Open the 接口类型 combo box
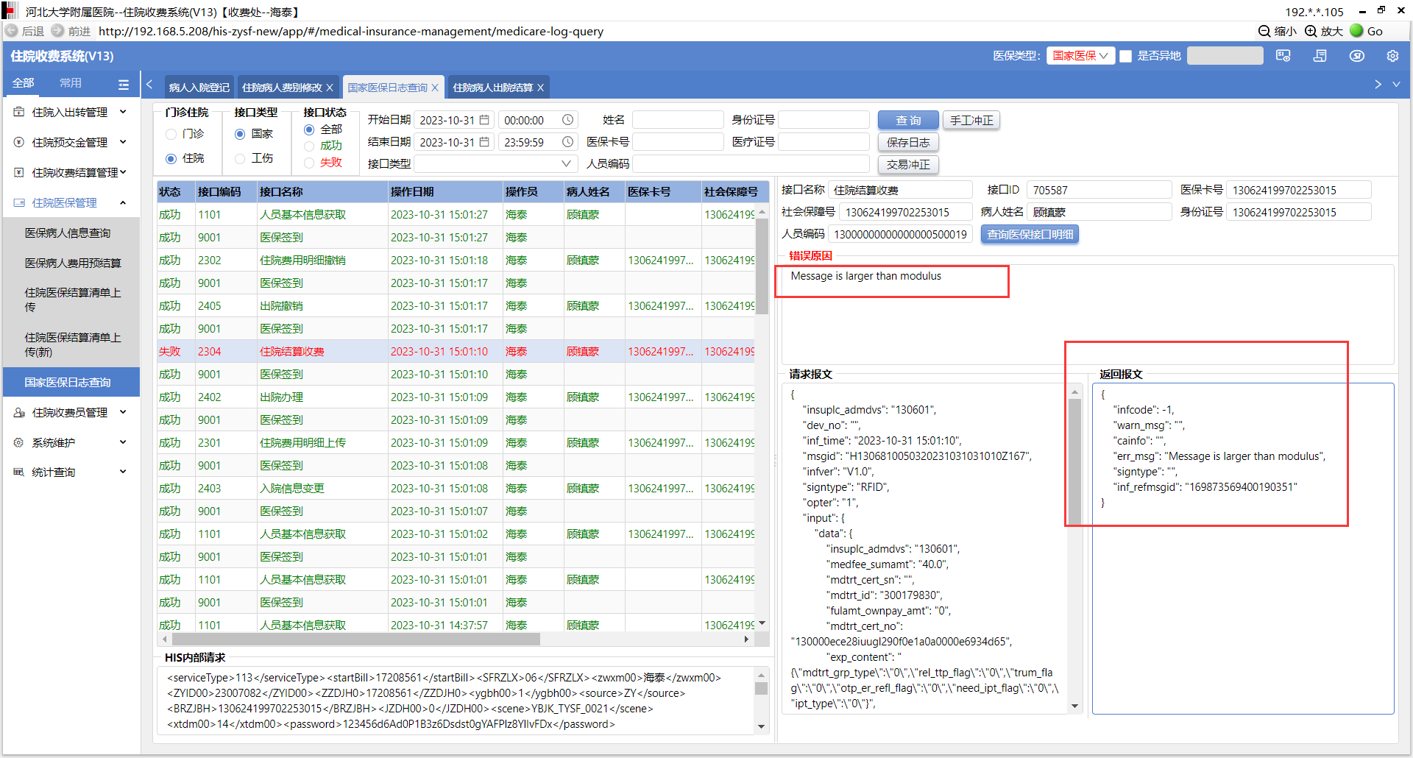Viewport: 1413px width, 758px height. (x=494, y=163)
